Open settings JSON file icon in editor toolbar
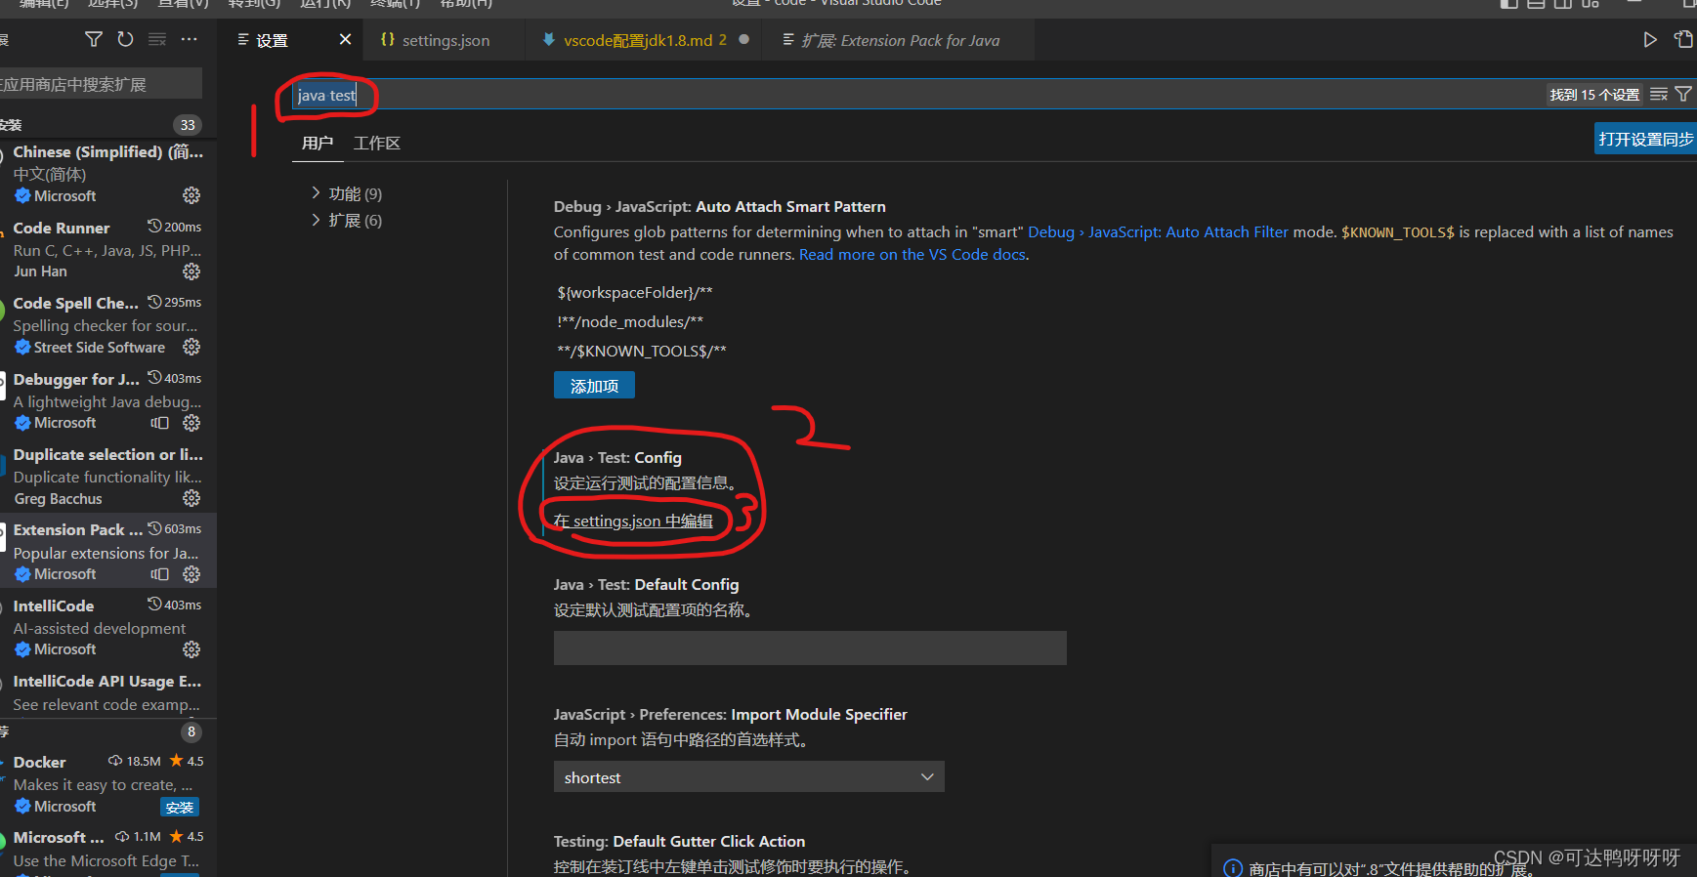 point(1683,39)
